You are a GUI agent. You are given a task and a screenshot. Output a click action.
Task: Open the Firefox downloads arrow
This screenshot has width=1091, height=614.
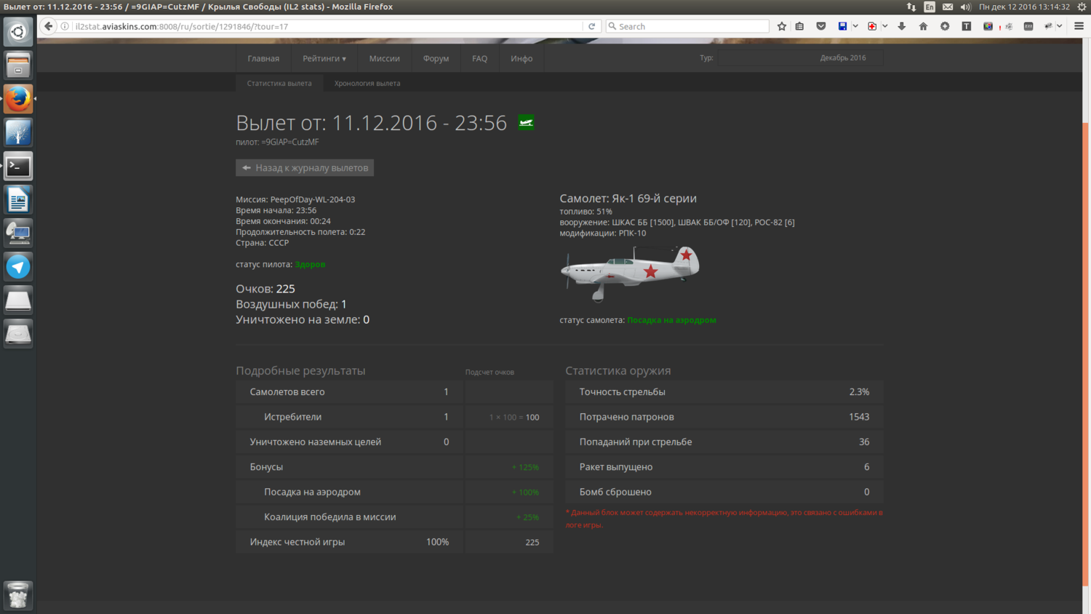click(x=902, y=26)
